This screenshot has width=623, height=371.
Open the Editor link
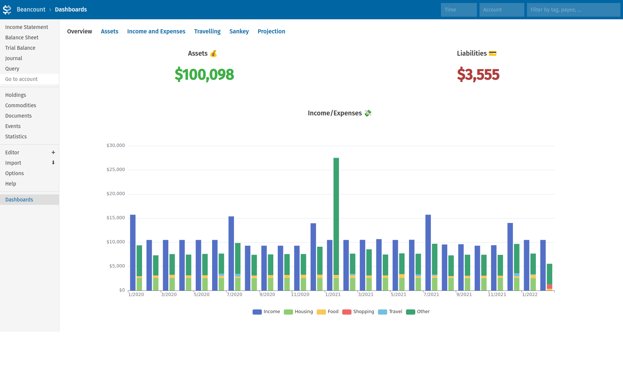click(x=12, y=152)
